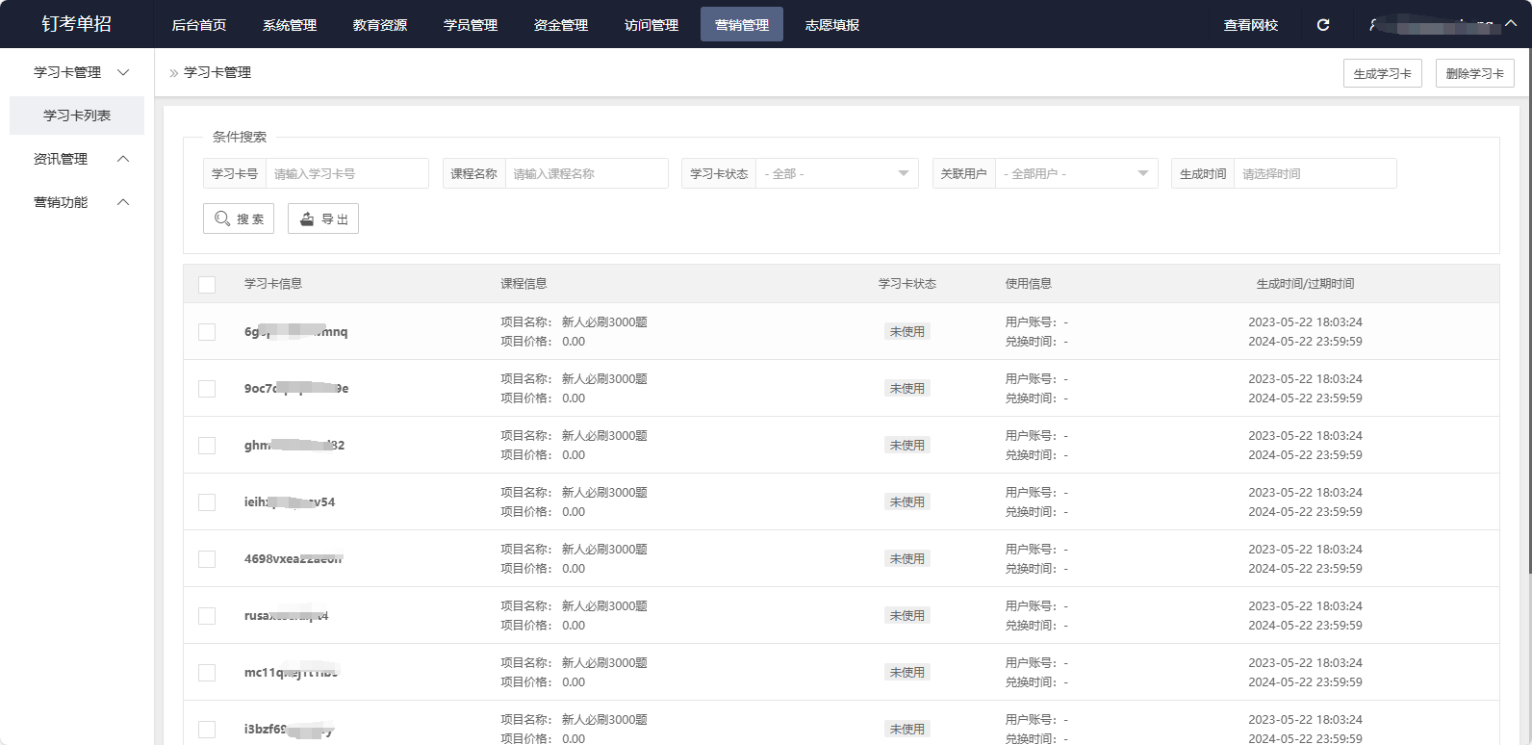Click the 使用信息 column header
The height and width of the screenshot is (745, 1532).
(1029, 284)
